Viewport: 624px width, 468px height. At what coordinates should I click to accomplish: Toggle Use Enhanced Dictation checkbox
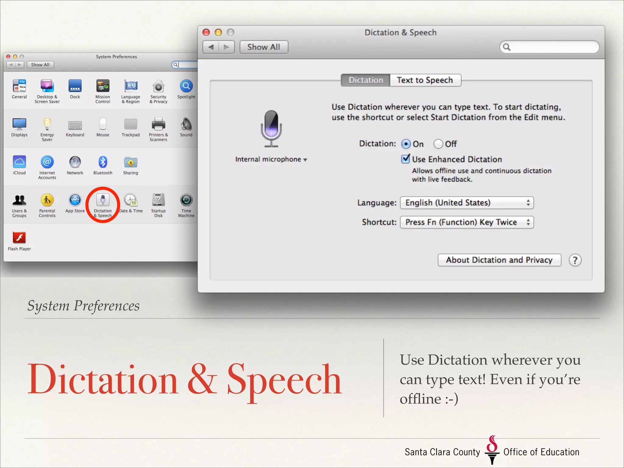(406, 159)
